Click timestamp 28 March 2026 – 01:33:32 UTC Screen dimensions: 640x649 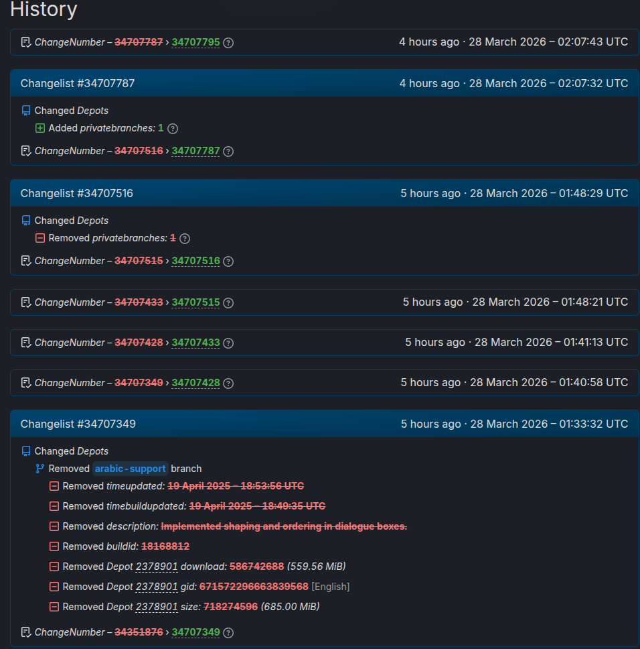coord(549,424)
